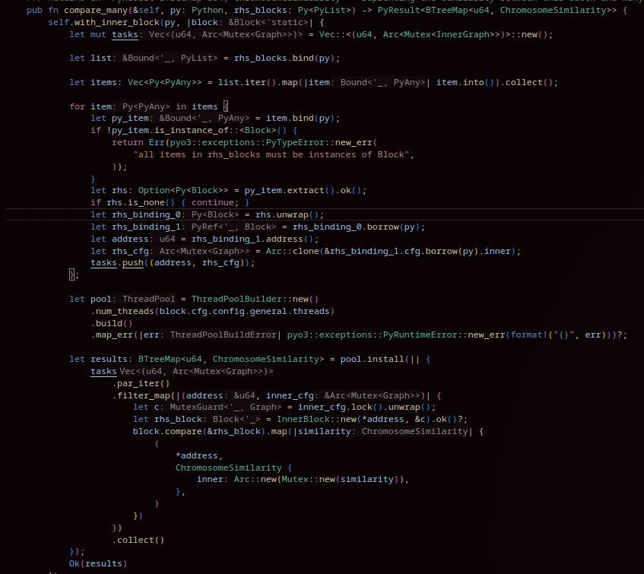
Task: Click Mutex::new(similarity)
Action: coord(340,480)
